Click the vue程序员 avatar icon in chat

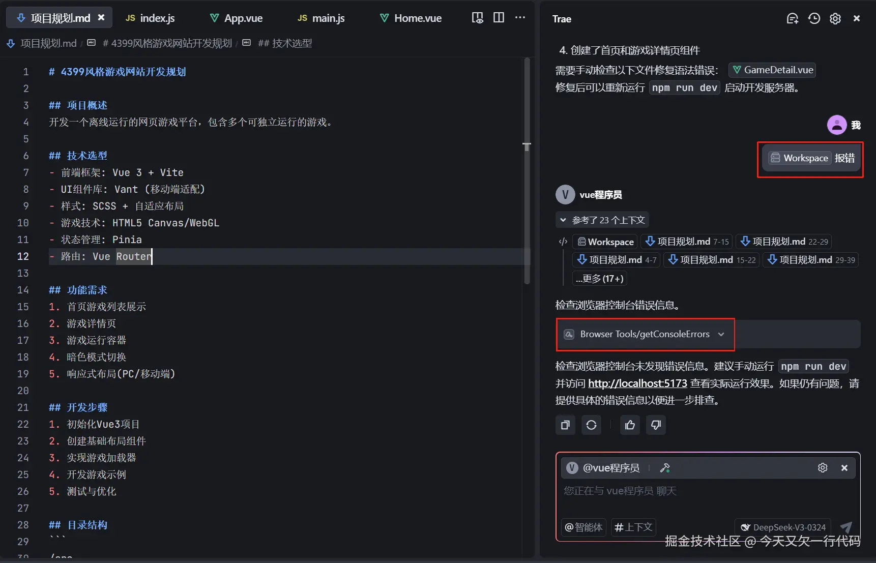pyautogui.click(x=565, y=195)
